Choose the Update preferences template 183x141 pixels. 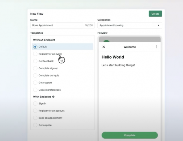coord(35,90)
